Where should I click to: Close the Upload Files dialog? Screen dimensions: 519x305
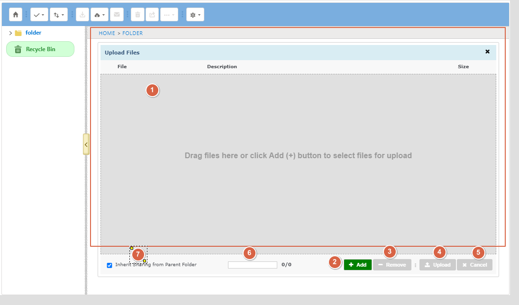pos(487,52)
